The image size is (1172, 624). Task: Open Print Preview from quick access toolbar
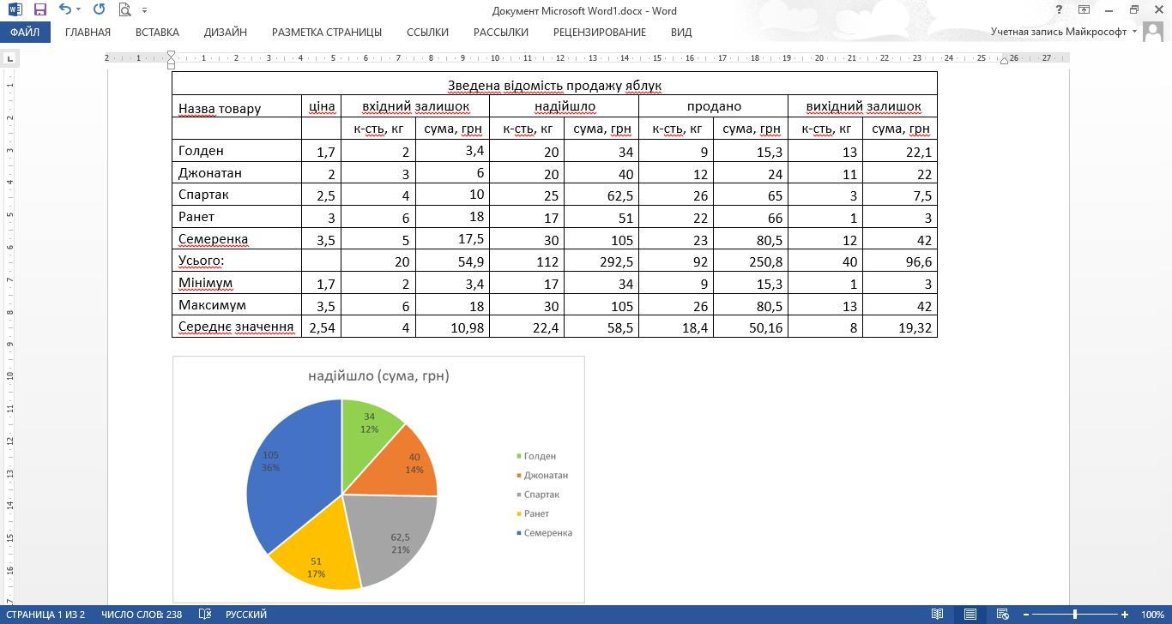pos(124,10)
